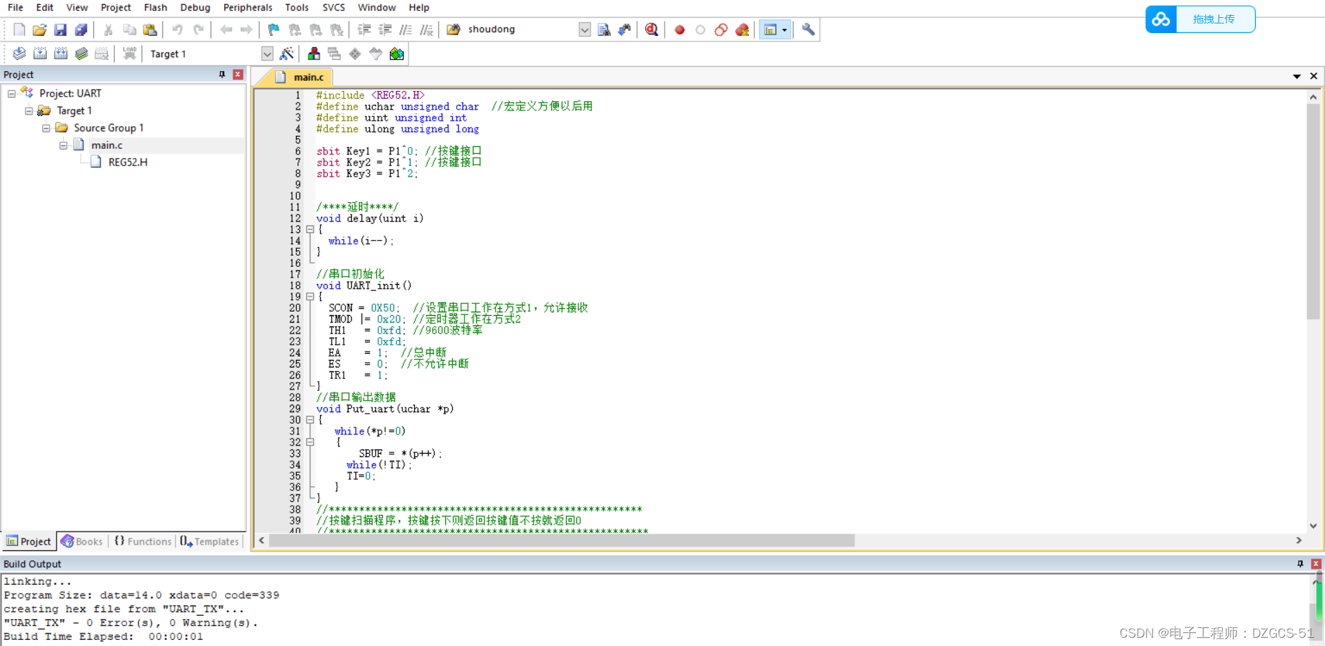Open the File menu

click(15, 8)
